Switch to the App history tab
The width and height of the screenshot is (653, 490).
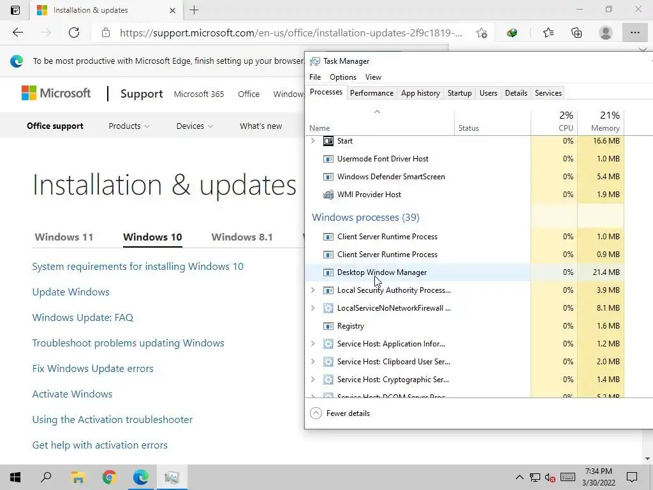(420, 93)
